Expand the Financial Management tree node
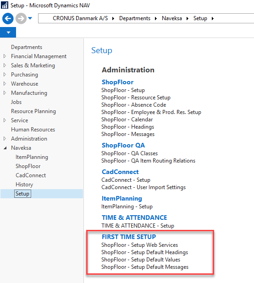The image size is (254, 283). pyautogui.click(x=5, y=56)
